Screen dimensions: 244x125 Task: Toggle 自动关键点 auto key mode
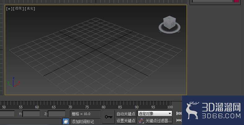pyautogui.click(x=126, y=114)
